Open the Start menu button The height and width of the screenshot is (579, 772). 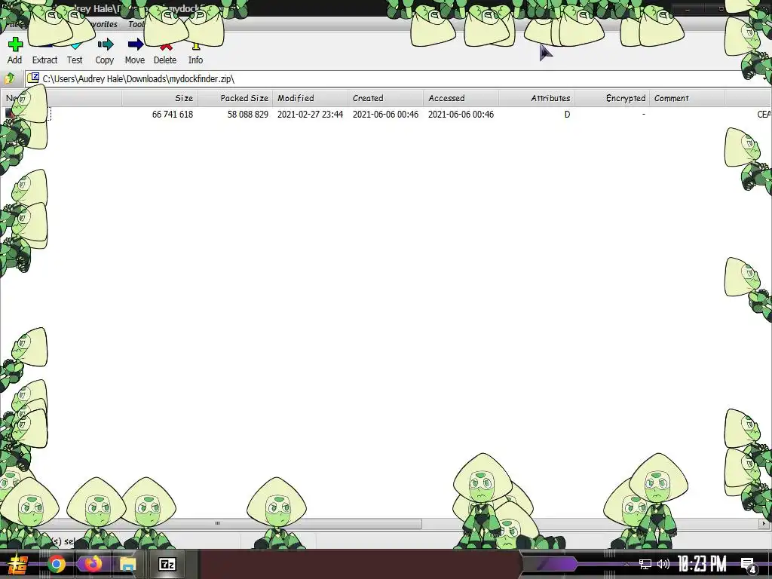[18, 564]
